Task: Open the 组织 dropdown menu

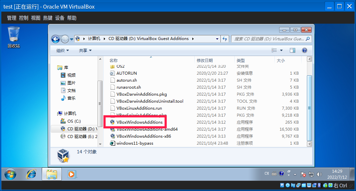Action: pos(62,50)
